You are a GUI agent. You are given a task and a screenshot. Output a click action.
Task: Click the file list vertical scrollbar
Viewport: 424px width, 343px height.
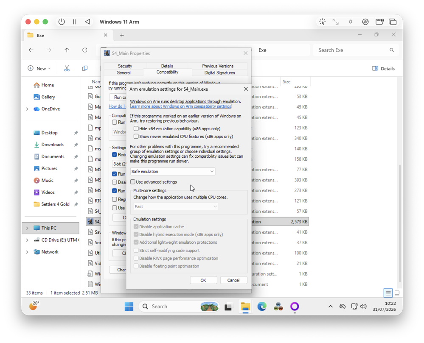400,223
